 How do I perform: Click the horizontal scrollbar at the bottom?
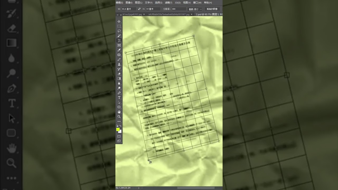click(195, 188)
